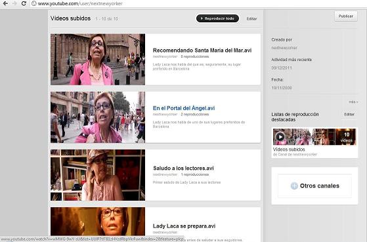Open the Portal del Ángel video thumbnail
The height and width of the screenshot is (242, 367).
coord(98,117)
